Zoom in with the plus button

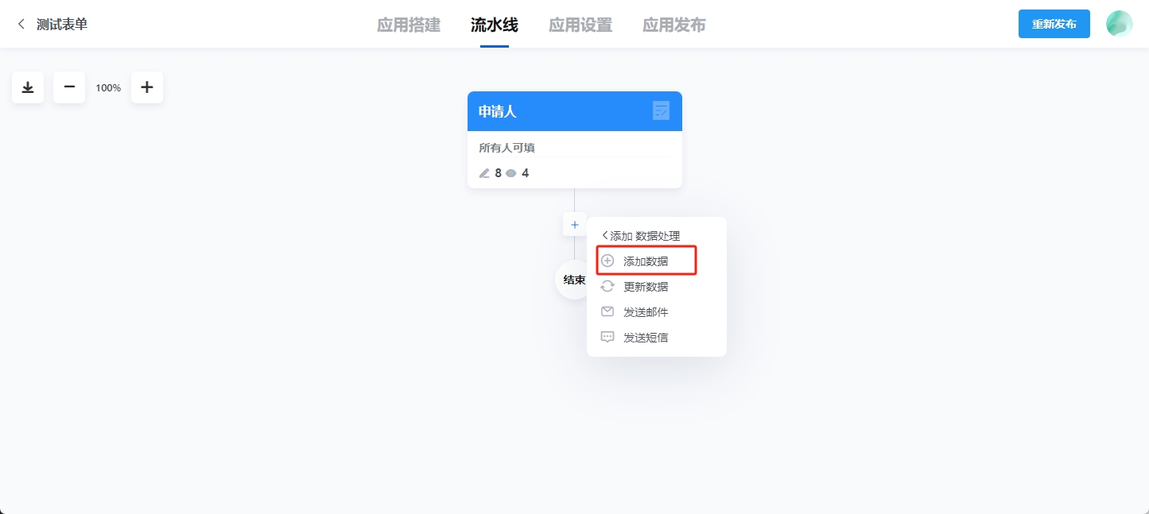click(146, 87)
